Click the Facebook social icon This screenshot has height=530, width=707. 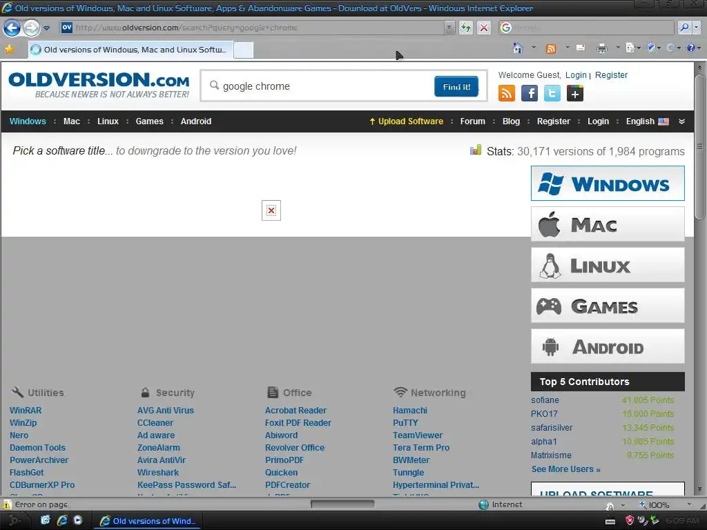coord(530,93)
